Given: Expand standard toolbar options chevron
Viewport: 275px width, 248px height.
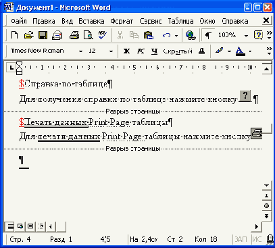Looking at the screenshot, I should 270,35.
